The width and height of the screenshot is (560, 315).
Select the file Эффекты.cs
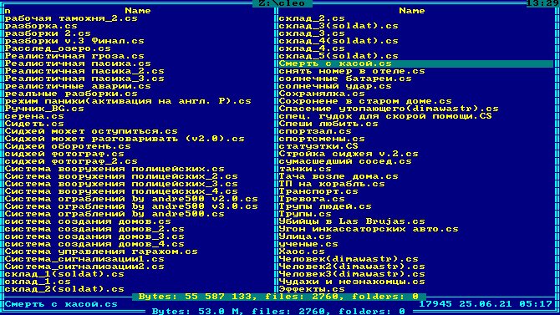[x=312, y=289]
